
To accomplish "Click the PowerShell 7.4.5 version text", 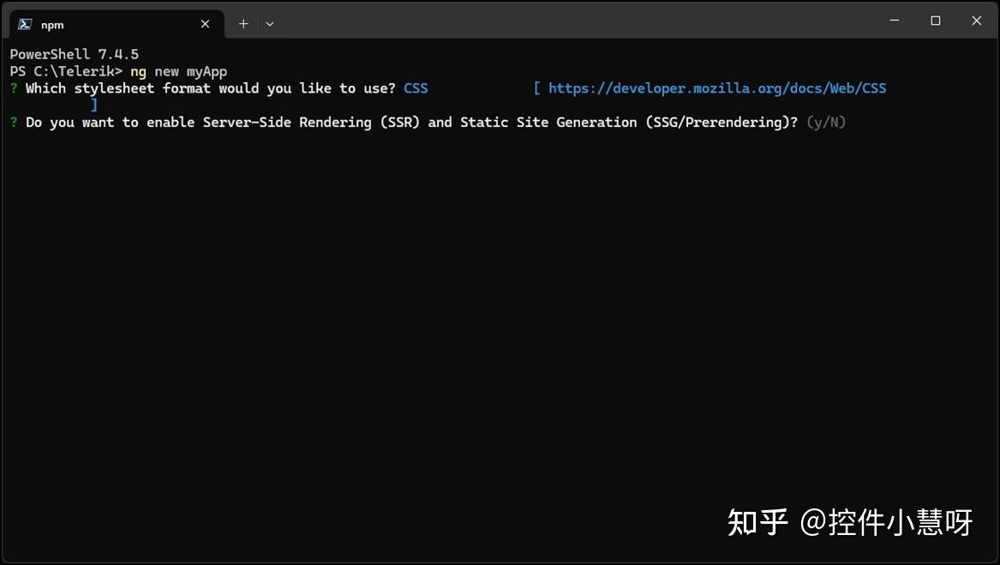I will pos(73,53).
